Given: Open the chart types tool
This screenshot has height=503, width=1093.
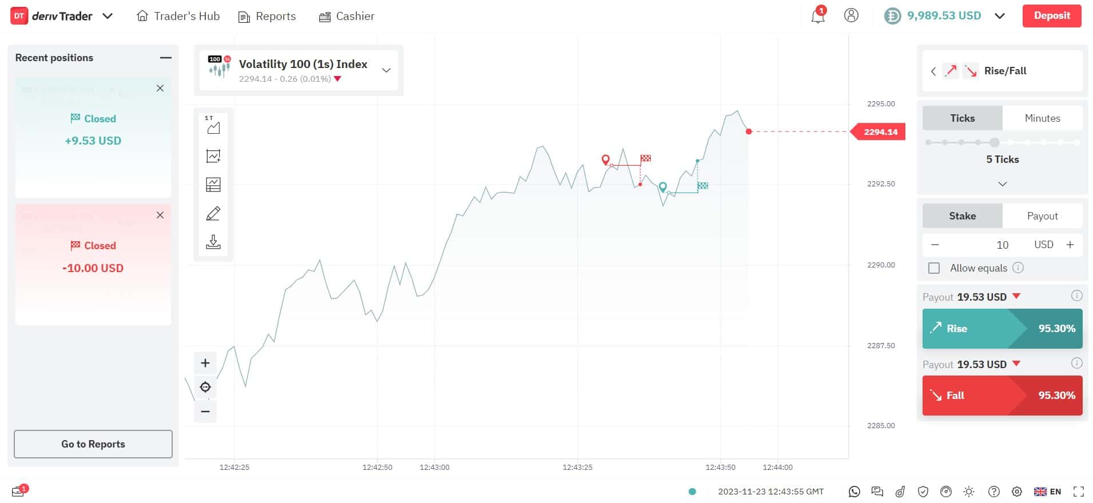Looking at the screenshot, I should (213, 127).
